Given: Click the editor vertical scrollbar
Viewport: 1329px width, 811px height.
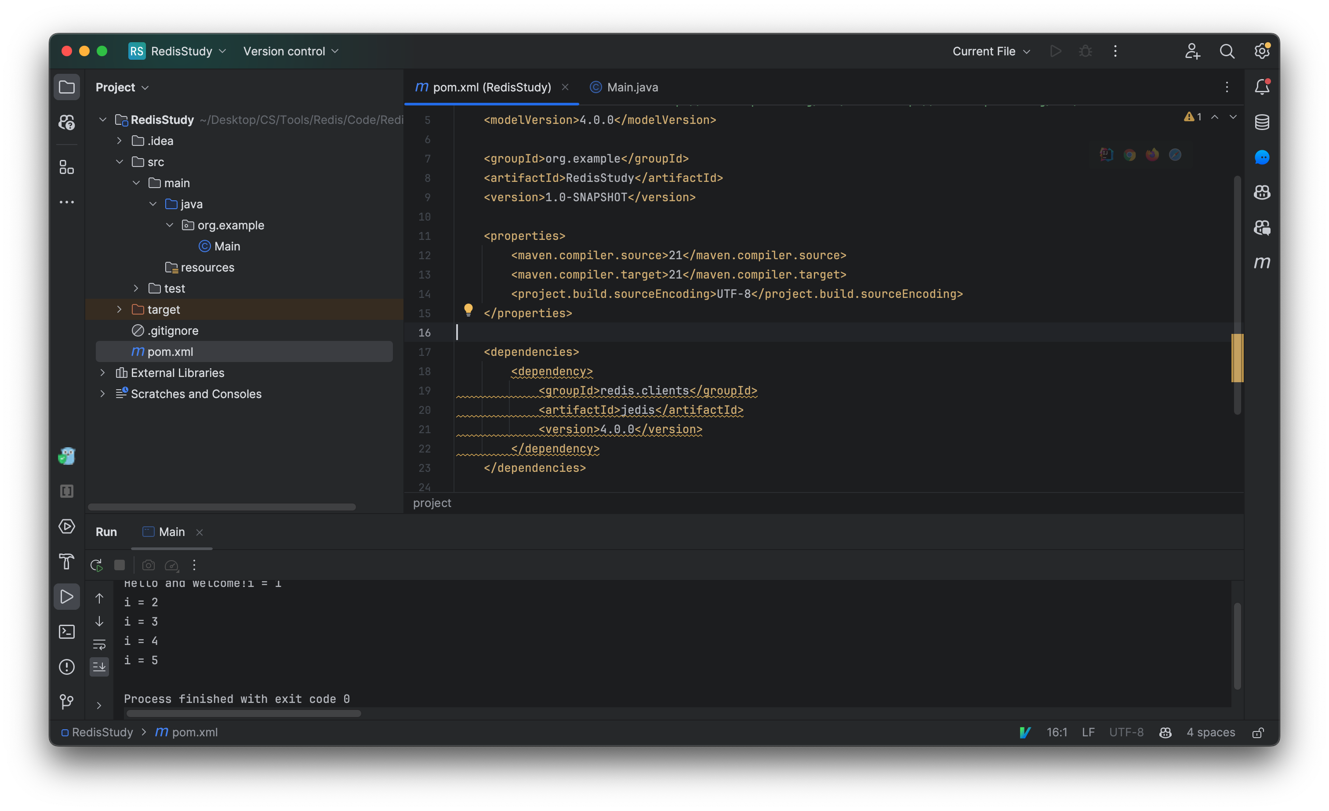Looking at the screenshot, I should 1237,295.
